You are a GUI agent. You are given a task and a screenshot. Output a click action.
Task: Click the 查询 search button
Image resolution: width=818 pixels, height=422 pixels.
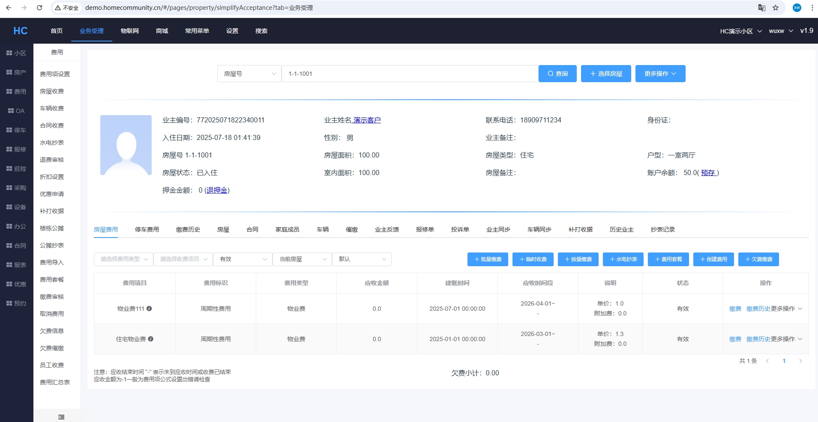(x=557, y=74)
